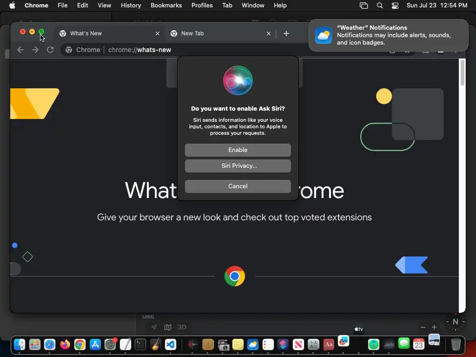Open Font Book from the Dock

313,344
